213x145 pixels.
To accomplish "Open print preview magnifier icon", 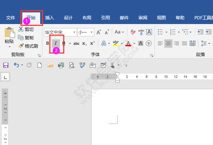I will pos(72,65).
